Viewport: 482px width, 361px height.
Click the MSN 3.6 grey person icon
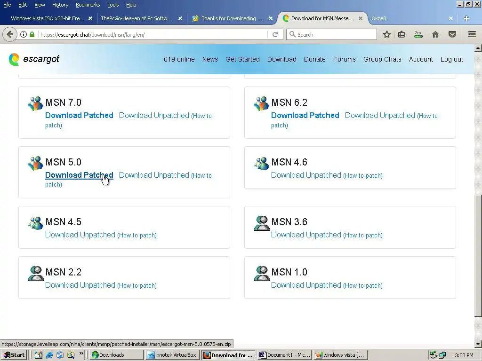(x=262, y=223)
